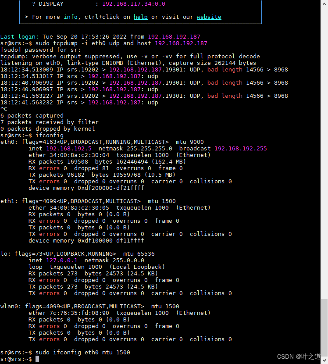This screenshot has height=364, width=328.
Task: Click 'mtu 9000' on eth0 line
Action: point(189,142)
